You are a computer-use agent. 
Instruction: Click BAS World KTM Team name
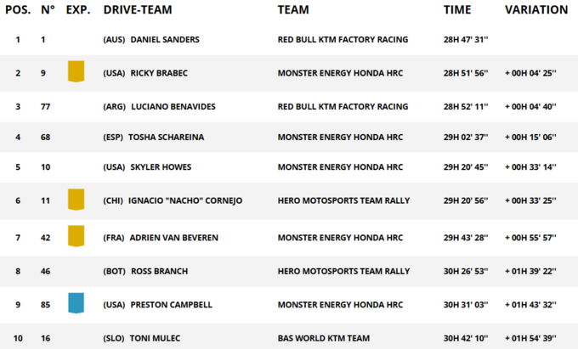pyautogui.click(x=324, y=338)
